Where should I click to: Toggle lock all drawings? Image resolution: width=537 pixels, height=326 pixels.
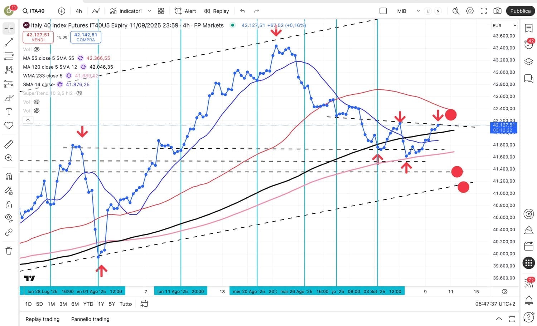pos(9,204)
